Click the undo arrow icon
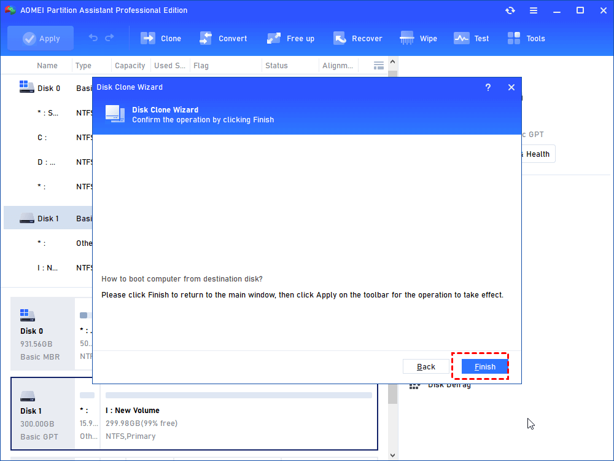 coord(93,37)
